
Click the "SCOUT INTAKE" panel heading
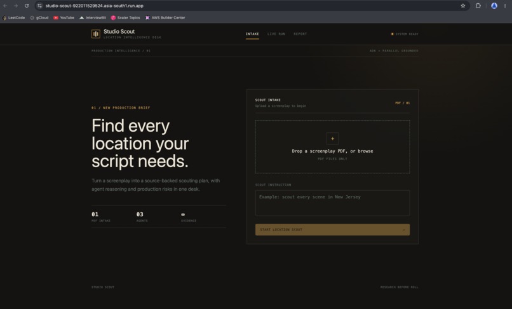coord(268,100)
